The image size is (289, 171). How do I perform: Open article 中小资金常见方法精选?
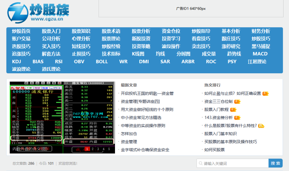click(x=141, y=118)
